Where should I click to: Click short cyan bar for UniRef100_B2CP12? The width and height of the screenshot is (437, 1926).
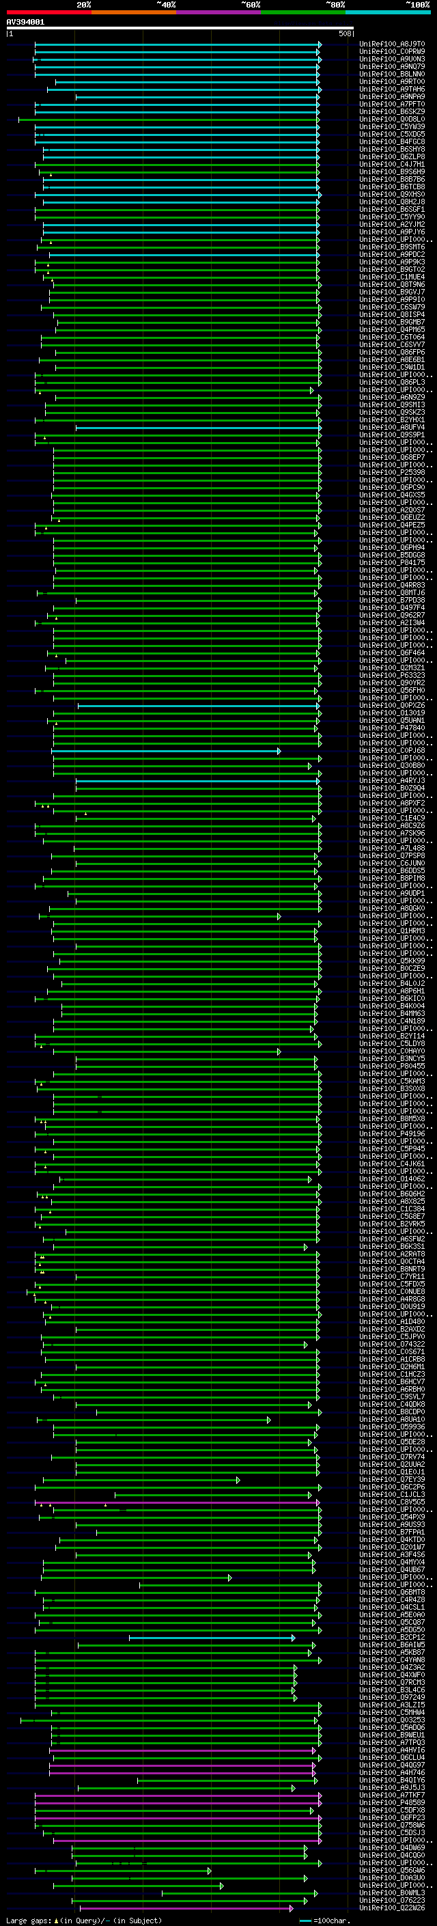click(212, 1638)
